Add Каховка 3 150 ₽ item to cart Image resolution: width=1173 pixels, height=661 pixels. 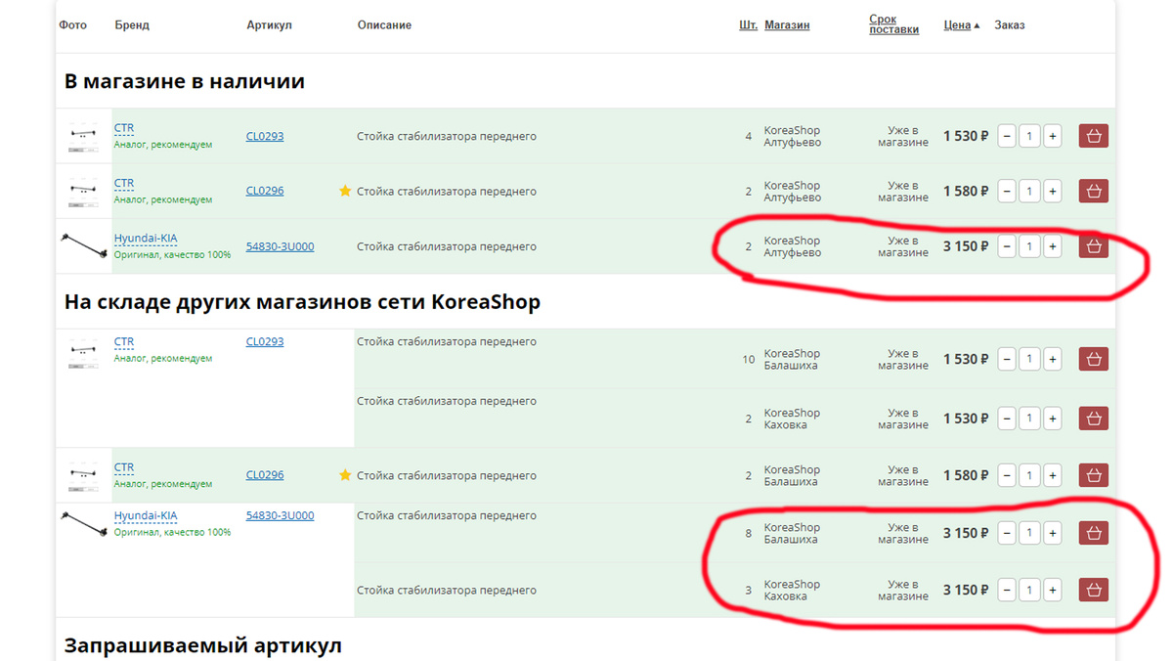coord(1093,590)
